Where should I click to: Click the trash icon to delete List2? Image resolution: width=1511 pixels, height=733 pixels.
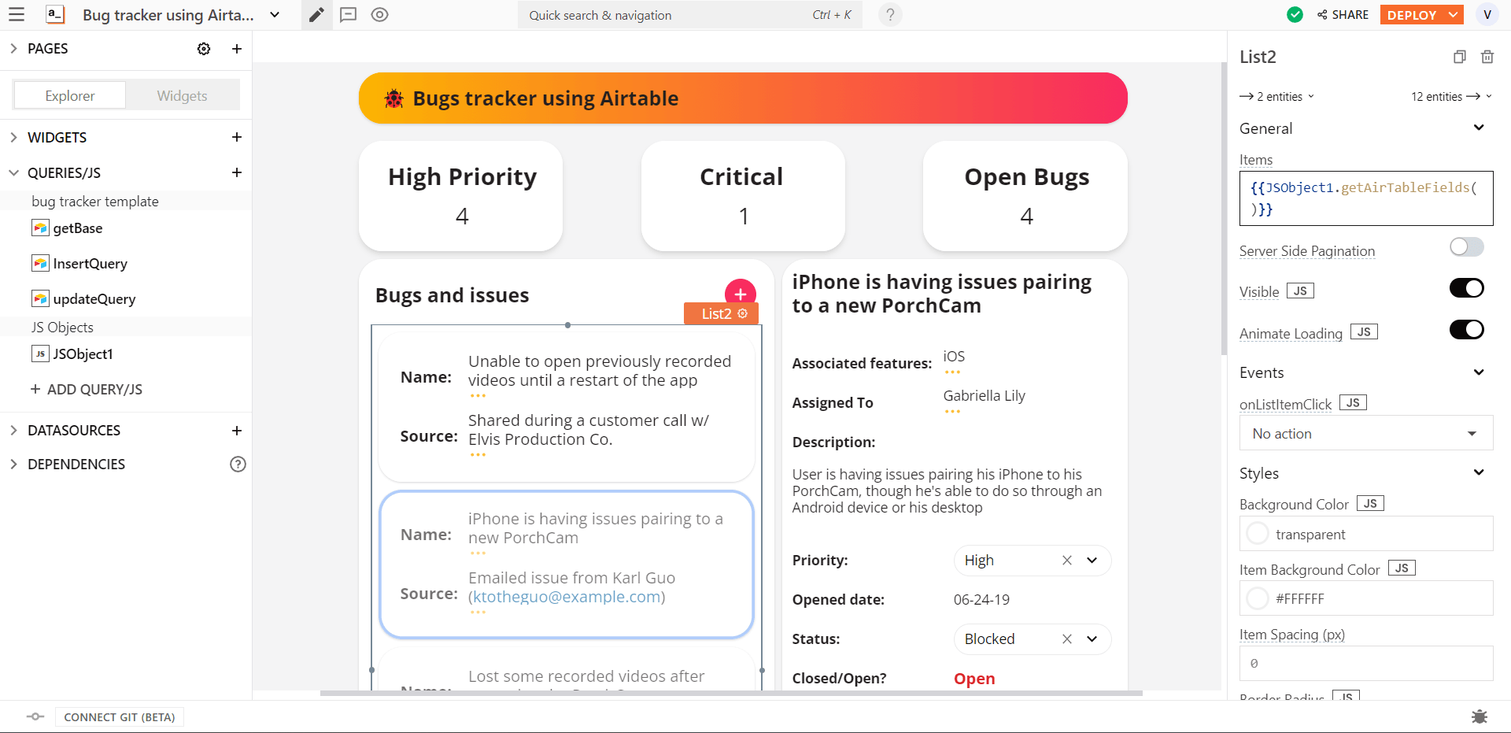pos(1487,57)
